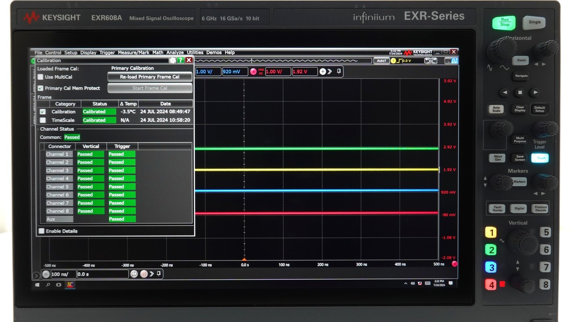Screen dimensions: 572x322
Task: Click the Clear Display front-panel button
Action: [x=520, y=109]
